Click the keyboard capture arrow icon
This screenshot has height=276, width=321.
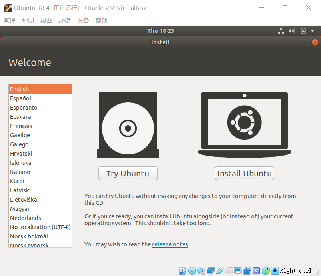(x=275, y=271)
